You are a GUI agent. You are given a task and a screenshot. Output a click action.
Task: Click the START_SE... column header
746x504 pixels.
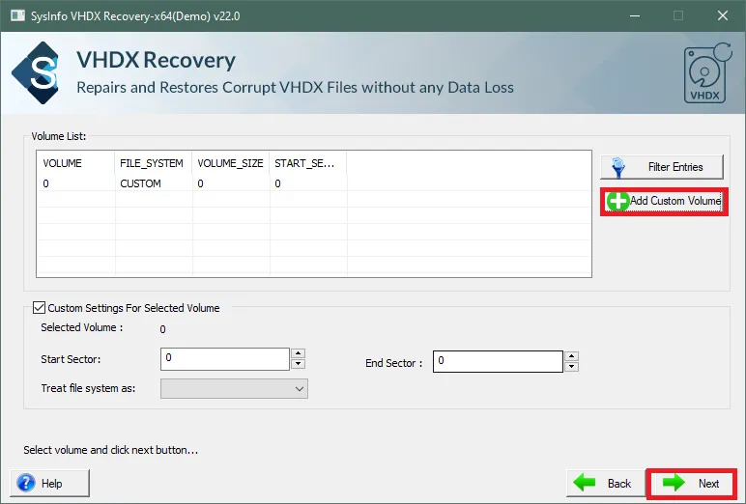click(x=308, y=163)
